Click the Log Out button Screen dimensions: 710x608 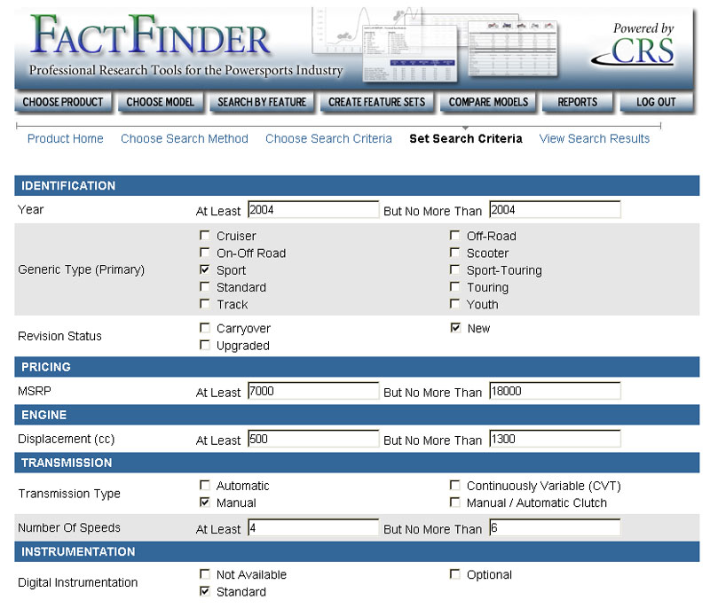click(656, 102)
